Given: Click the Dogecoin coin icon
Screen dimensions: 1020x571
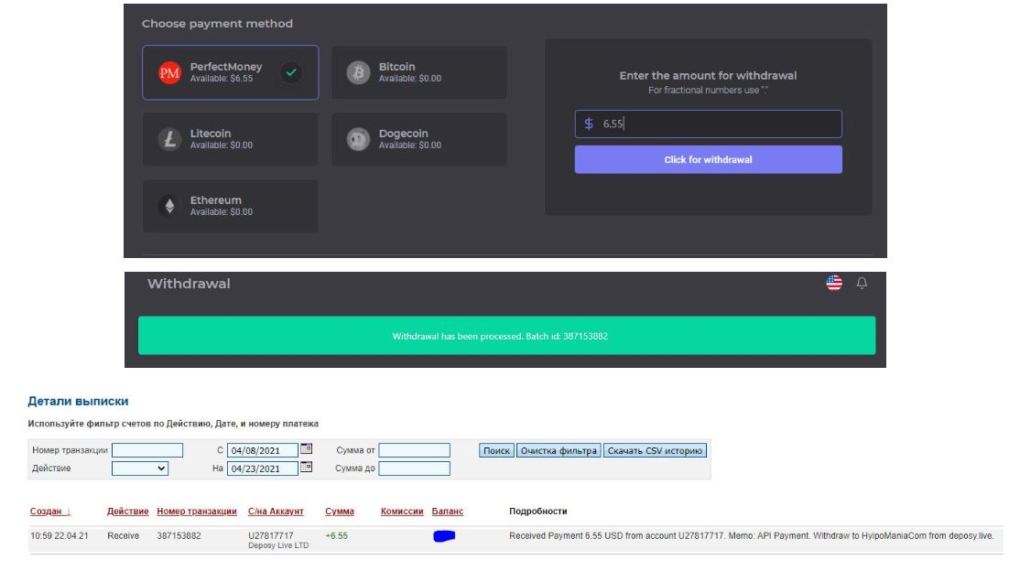Looking at the screenshot, I should pos(358,139).
